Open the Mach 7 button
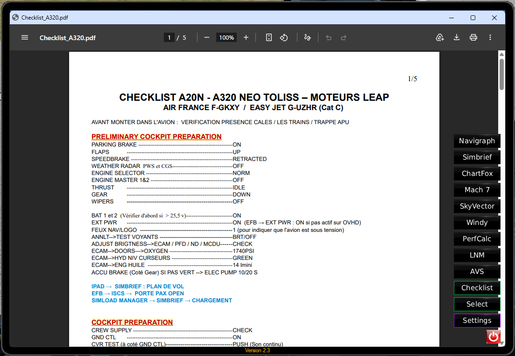The height and width of the screenshot is (356, 515). coord(477,189)
